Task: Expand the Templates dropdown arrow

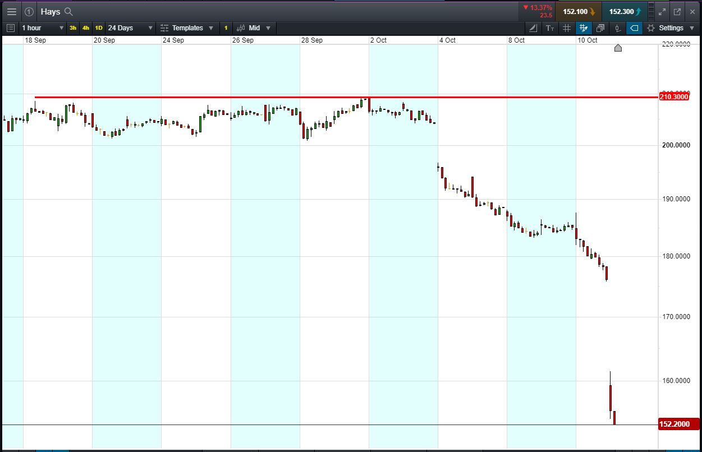Action: click(x=211, y=28)
